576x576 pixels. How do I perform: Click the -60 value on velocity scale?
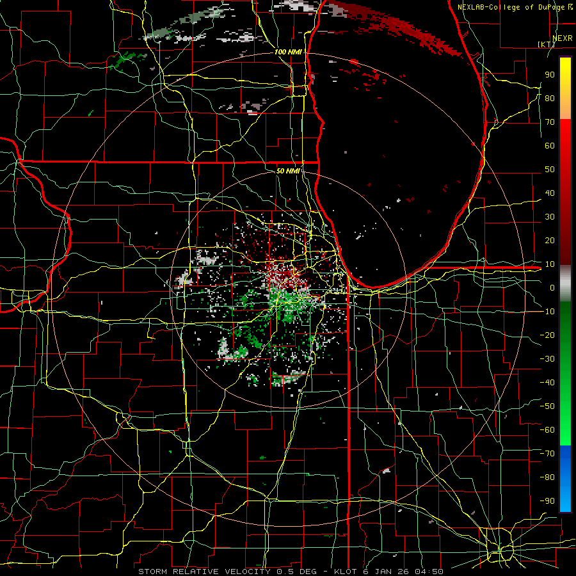coord(547,430)
